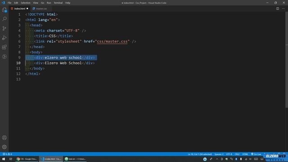Screen dimensions: 288x162
Task: Click the Bluetooth tray icon
Action: (x=236, y=159)
